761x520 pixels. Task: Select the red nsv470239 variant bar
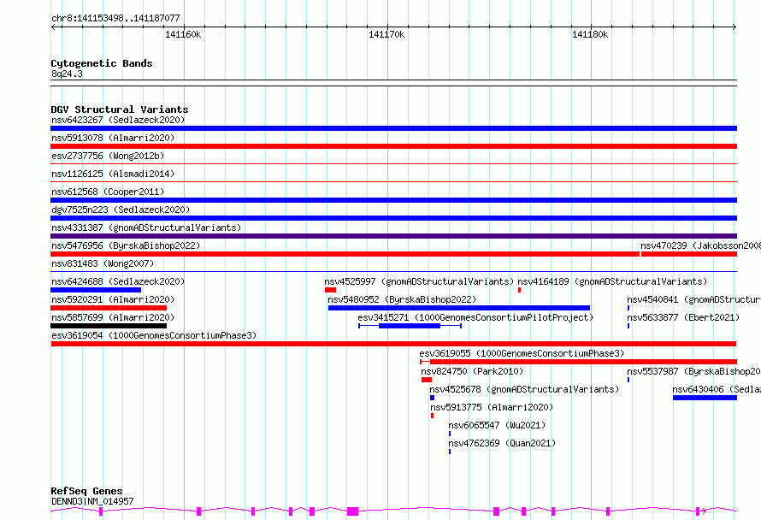pos(689,254)
